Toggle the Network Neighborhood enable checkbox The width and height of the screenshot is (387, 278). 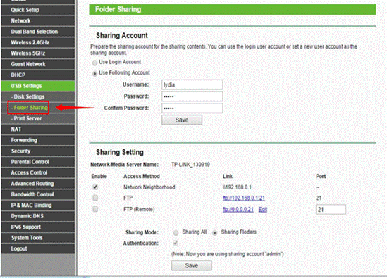click(95, 187)
